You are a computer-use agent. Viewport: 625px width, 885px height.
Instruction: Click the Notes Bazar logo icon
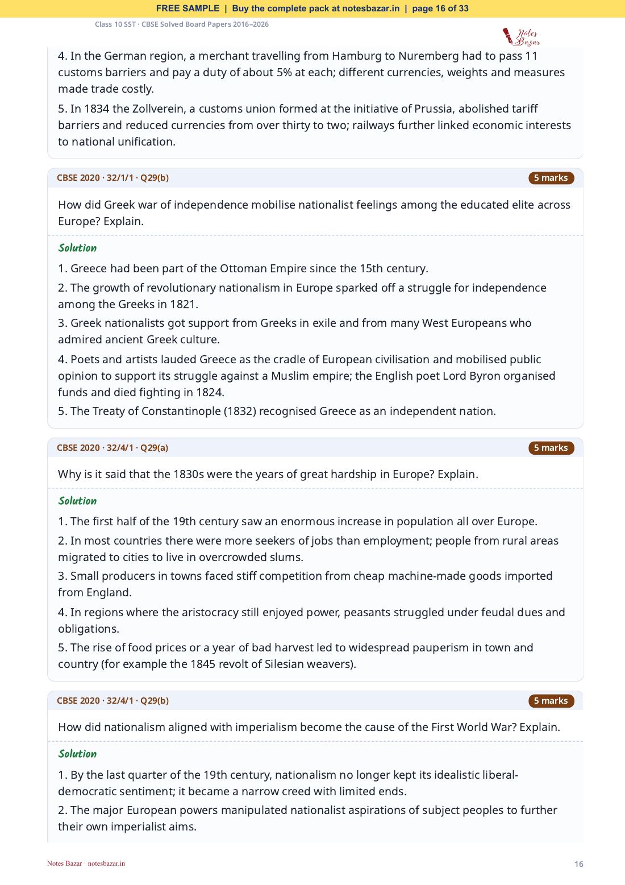(521, 37)
